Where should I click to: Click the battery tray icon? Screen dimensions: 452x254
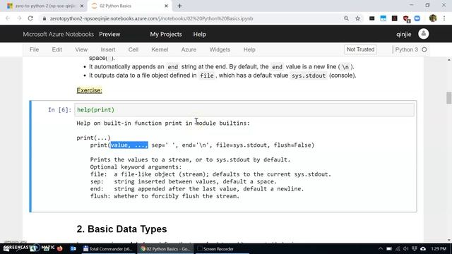click(x=389, y=248)
